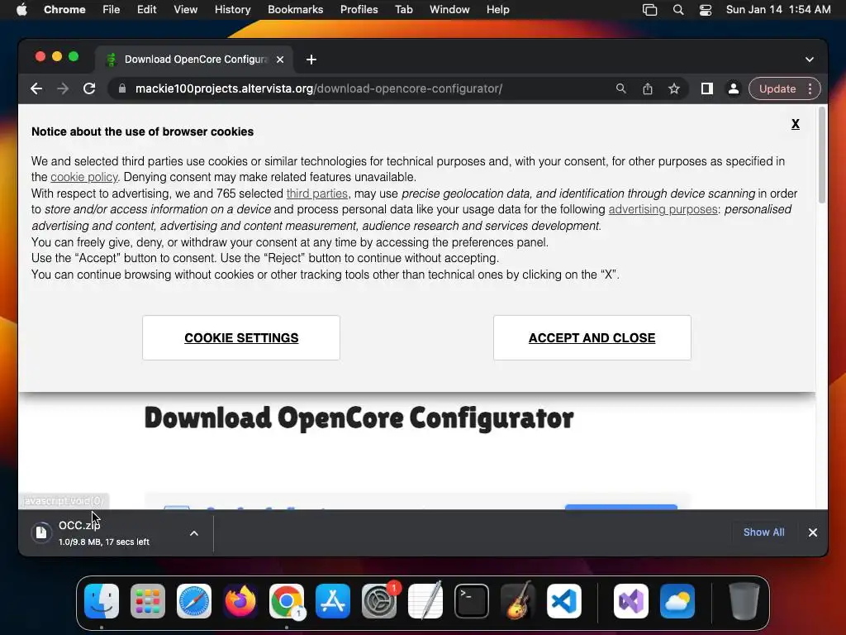Open System Settings from the Dock
This screenshot has width=846, height=635.
tap(378, 601)
